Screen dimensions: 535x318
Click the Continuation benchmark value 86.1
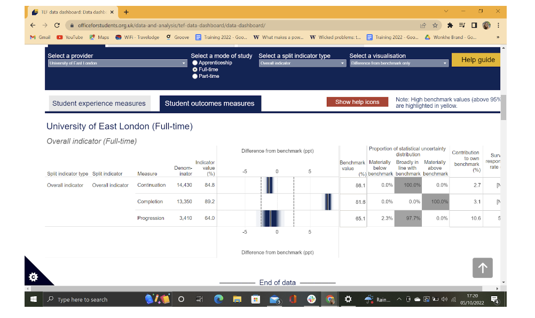click(x=360, y=186)
